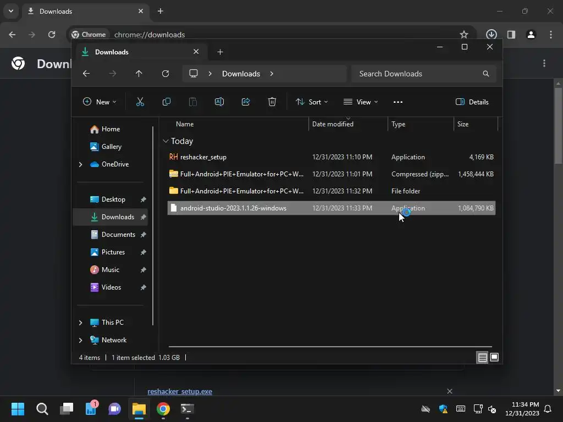Open the New dropdown menu
Image resolution: width=563 pixels, height=422 pixels.
(100, 102)
